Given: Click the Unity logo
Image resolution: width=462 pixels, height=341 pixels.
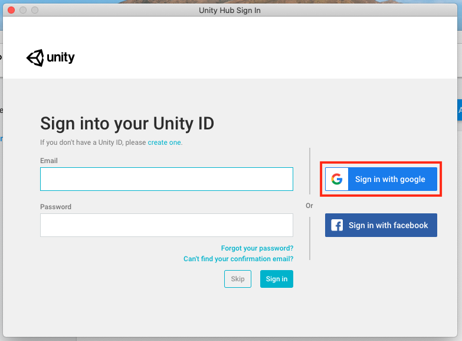Looking at the screenshot, I should [x=50, y=57].
